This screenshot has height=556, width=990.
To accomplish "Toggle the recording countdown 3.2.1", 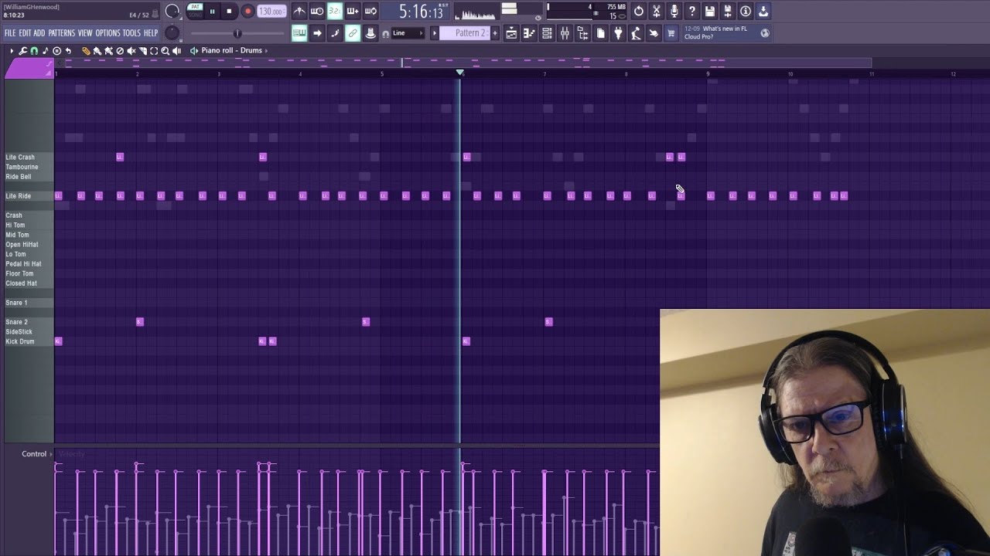I will pyautogui.click(x=335, y=11).
